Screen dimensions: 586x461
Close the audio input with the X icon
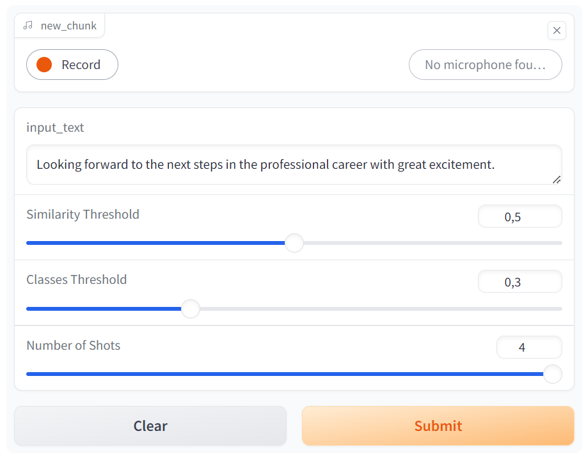557,30
